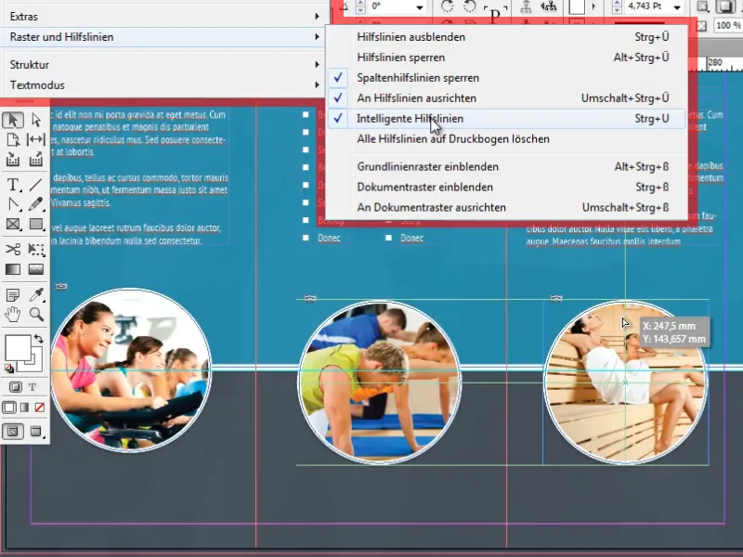Choose Alle Hilfslinien auf Druckbogen löschen
The height and width of the screenshot is (557, 743).
click(x=507, y=138)
